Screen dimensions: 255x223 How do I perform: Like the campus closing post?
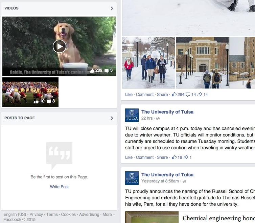click(129, 157)
